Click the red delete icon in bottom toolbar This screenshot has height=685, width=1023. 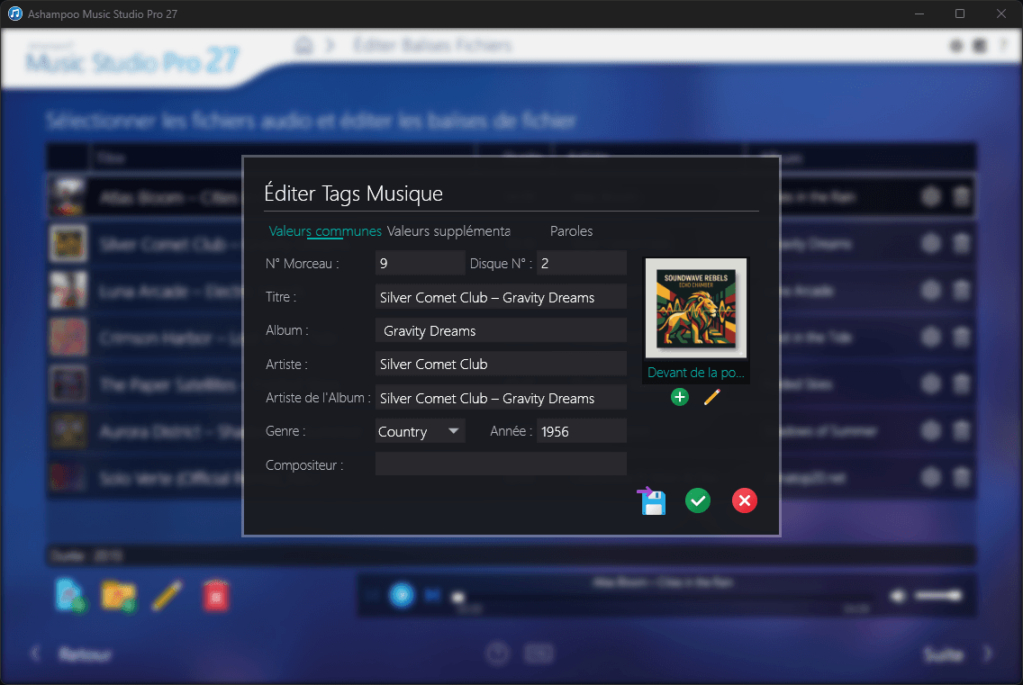pyautogui.click(x=215, y=596)
